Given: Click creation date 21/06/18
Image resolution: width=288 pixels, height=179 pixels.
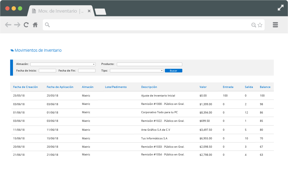Looking at the screenshot, I should click(19, 155).
